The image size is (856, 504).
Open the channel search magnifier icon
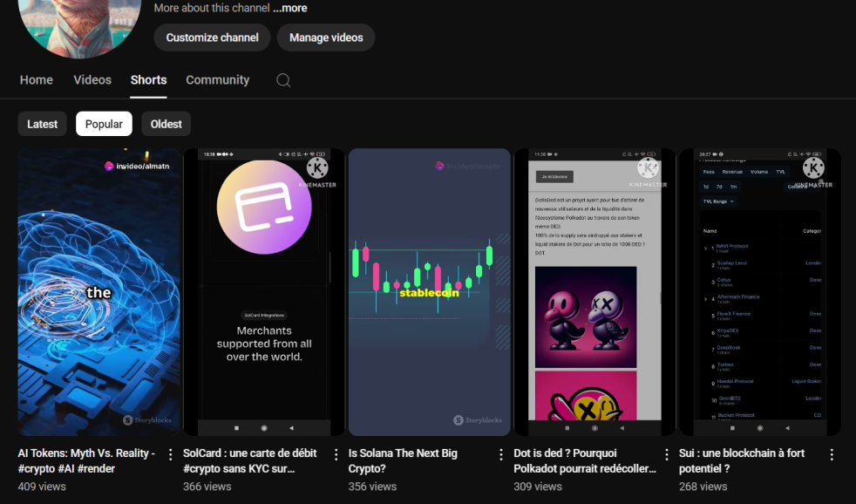(282, 80)
